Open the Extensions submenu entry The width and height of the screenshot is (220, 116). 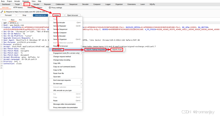coord(66,50)
